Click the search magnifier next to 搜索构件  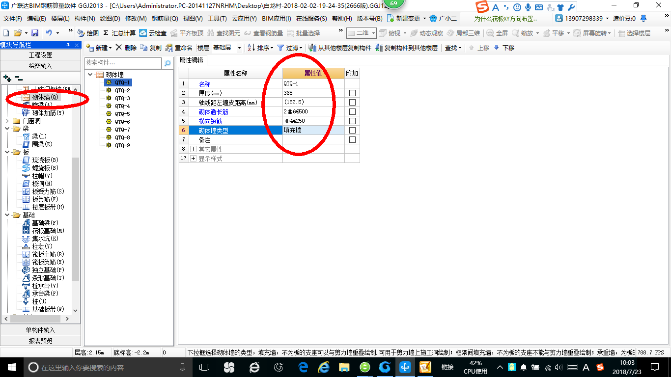pyautogui.click(x=168, y=63)
